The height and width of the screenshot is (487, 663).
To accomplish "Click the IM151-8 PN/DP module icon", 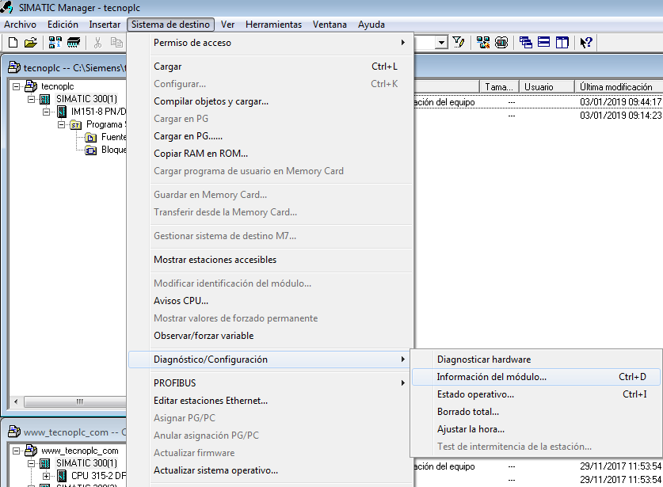I will [62, 112].
